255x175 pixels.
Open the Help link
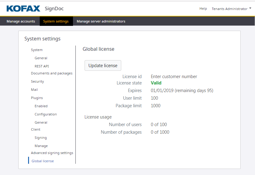coord(203,9)
